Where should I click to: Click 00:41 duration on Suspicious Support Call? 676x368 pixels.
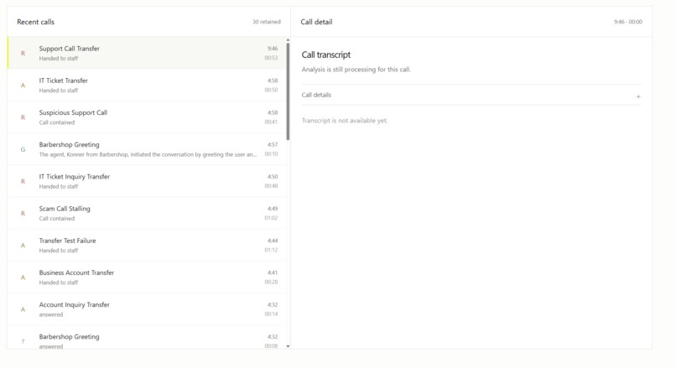point(271,122)
